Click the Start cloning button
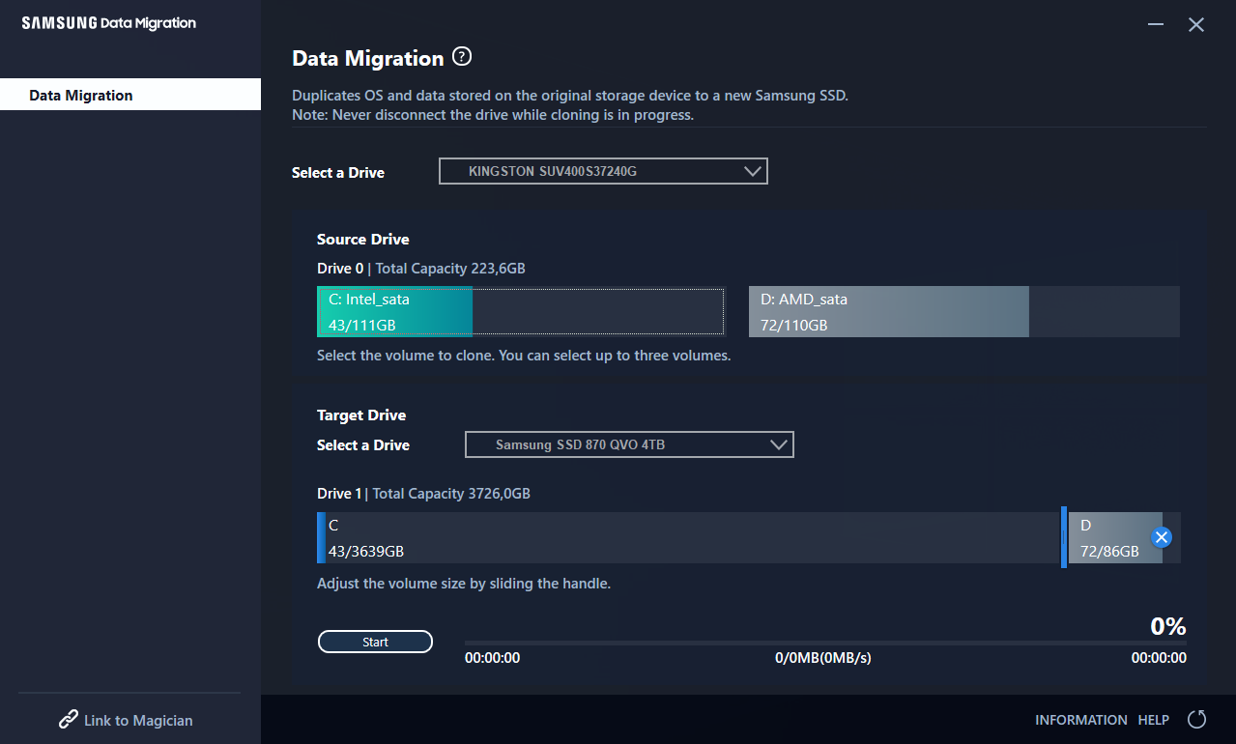This screenshot has height=744, width=1236. click(375, 642)
